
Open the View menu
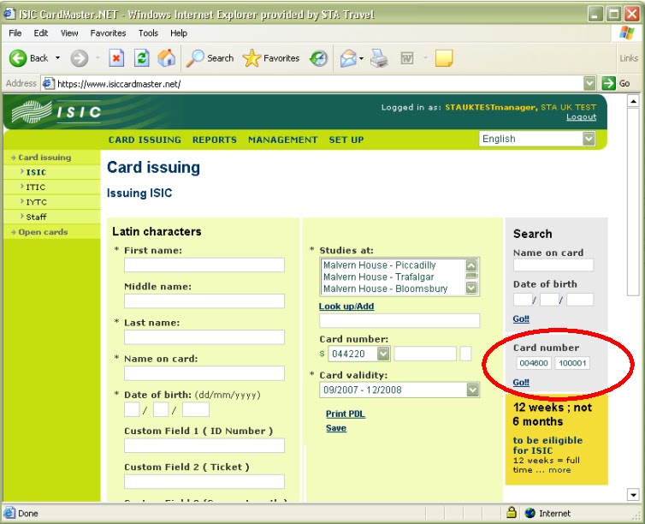click(69, 33)
